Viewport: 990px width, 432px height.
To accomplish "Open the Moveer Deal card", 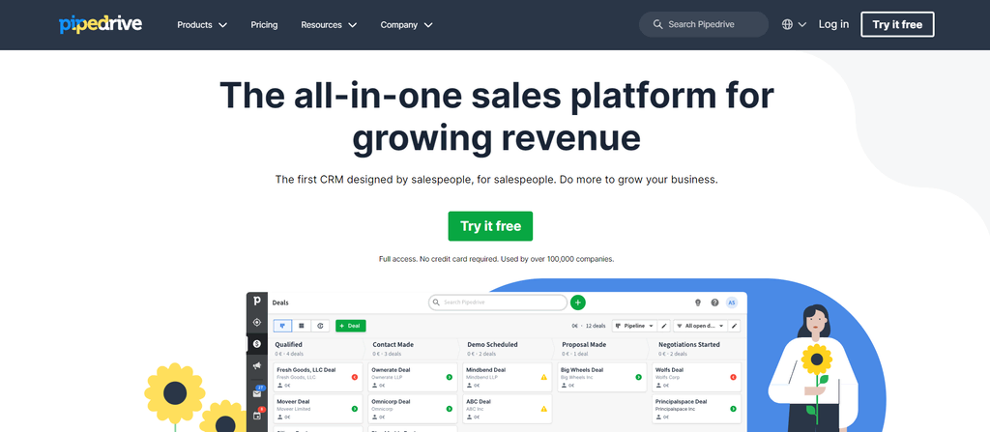I will click(x=318, y=409).
